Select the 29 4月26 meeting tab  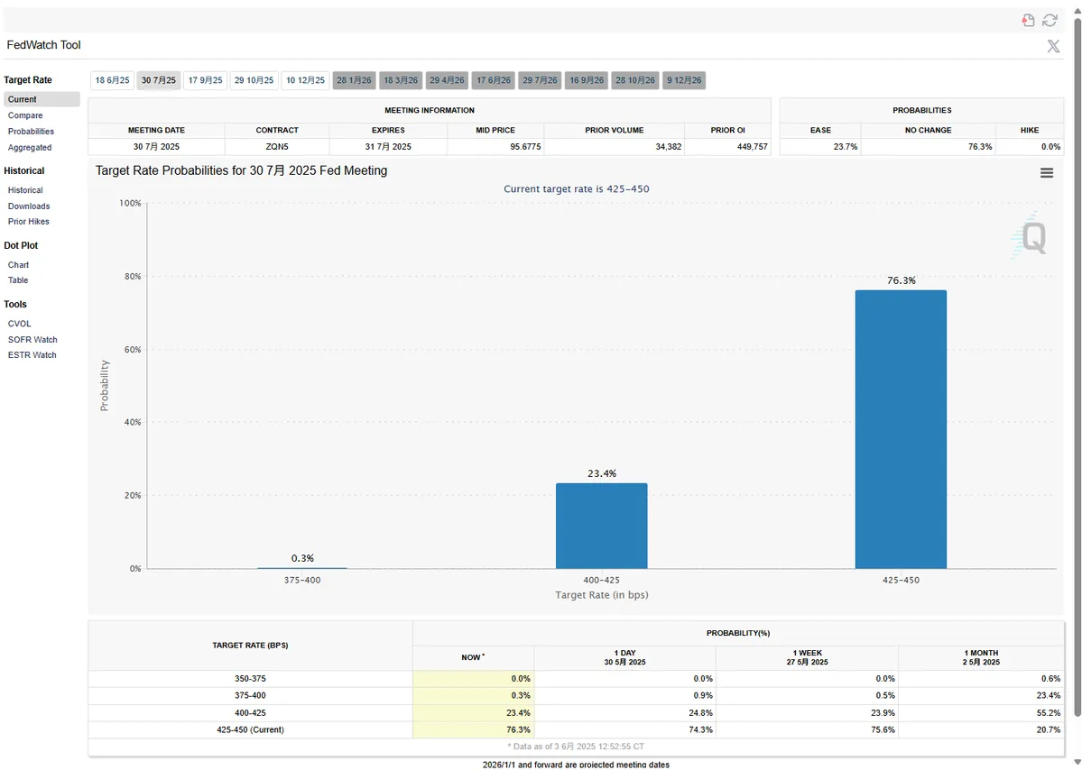pyautogui.click(x=448, y=80)
